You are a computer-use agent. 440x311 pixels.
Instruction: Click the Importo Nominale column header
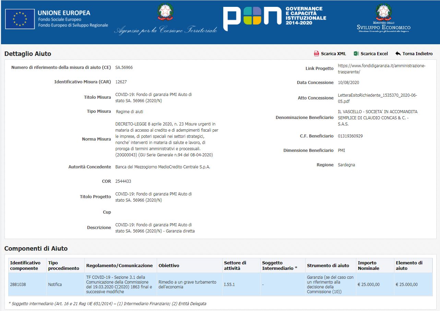click(x=375, y=265)
